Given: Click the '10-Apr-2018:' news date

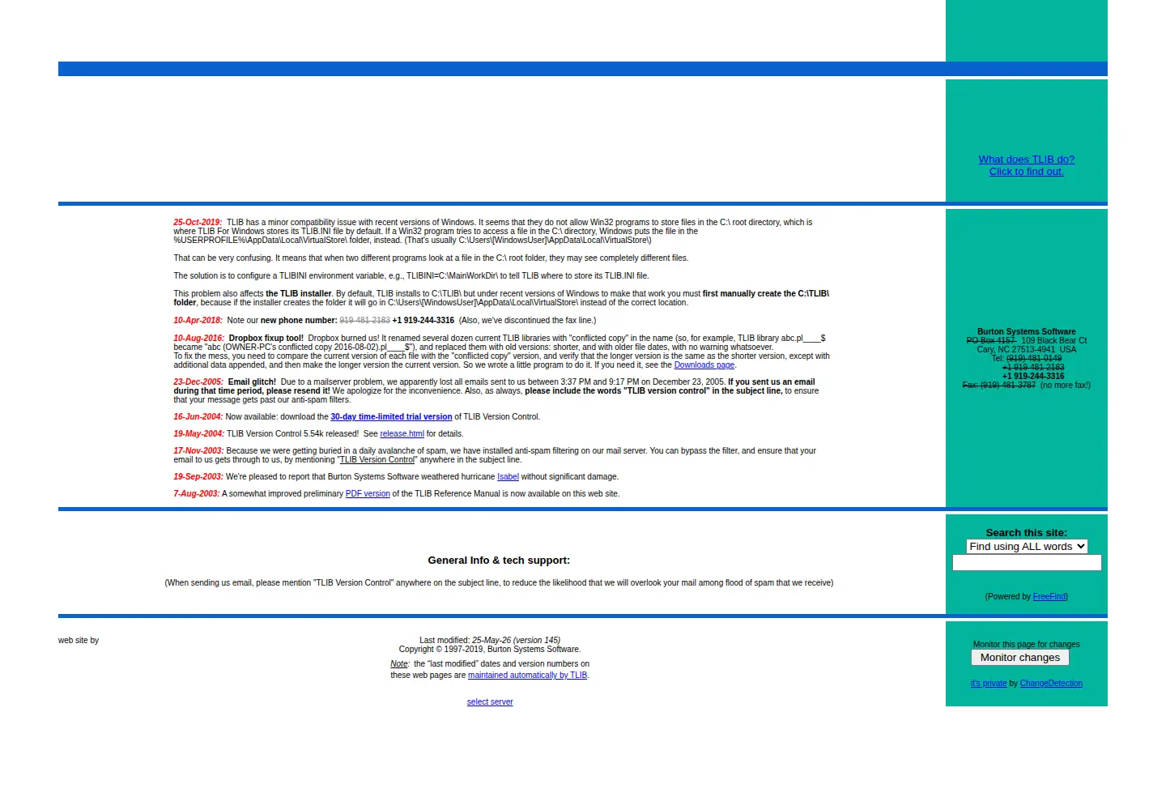Looking at the screenshot, I should (x=198, y=321).
